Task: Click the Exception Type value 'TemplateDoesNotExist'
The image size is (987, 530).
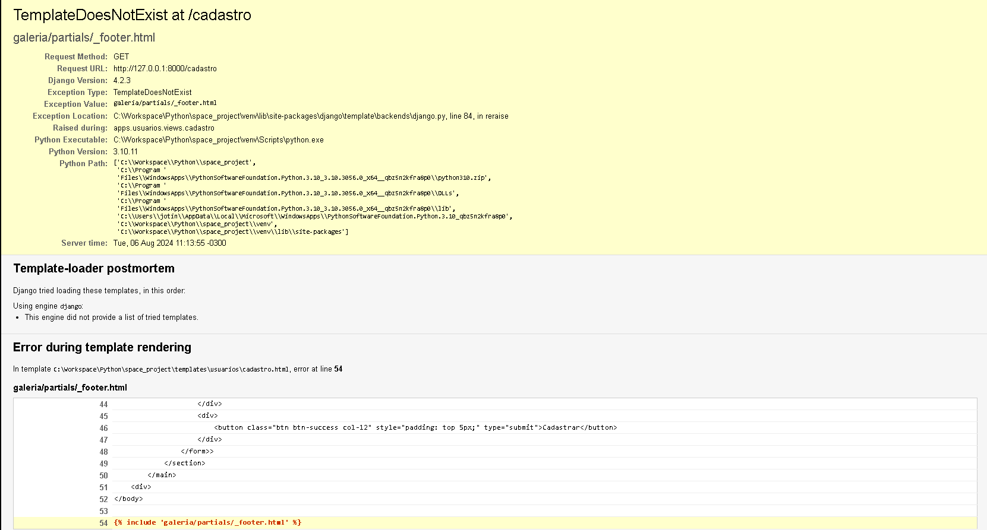Action: (x=153, y=92)
